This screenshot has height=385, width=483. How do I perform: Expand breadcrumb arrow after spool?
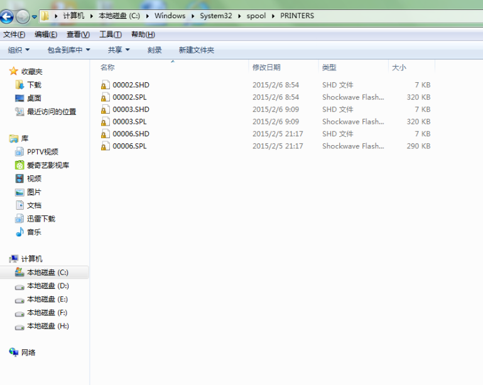point(273,16)
